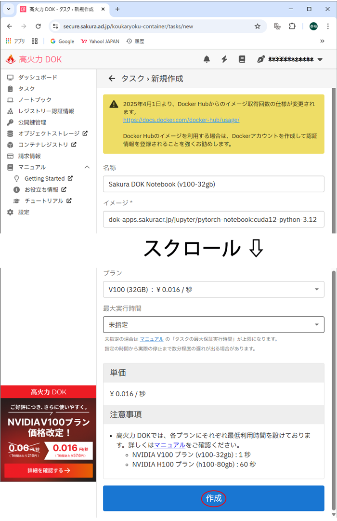Screen dimensions: 337x521
Task: Open the Google bookmark
Action: pyautogui.click(x=62, y=41)
